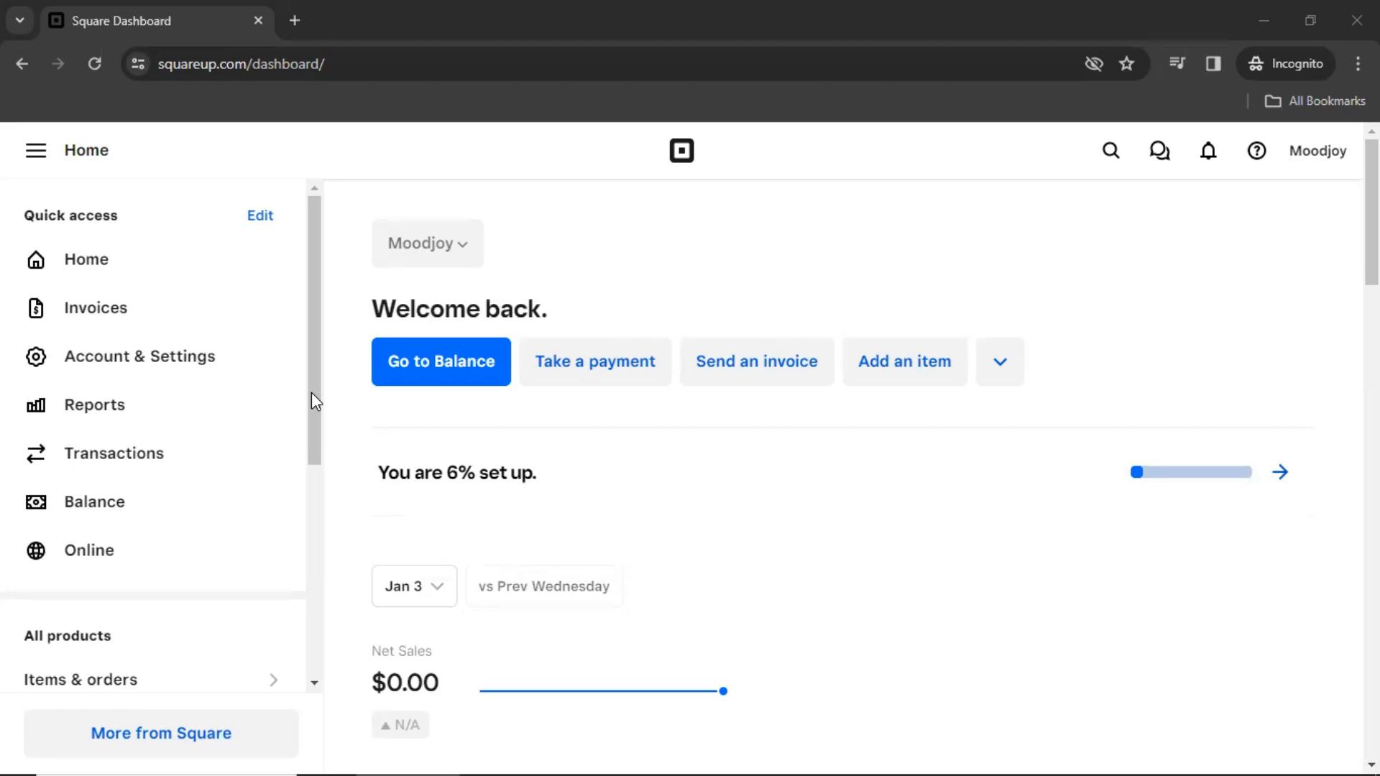
Task: Click More from Square button
Action: pos(161,732)
